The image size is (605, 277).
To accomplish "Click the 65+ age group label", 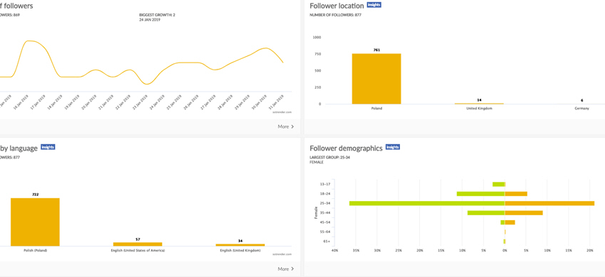I will click(x=327, y=241).
